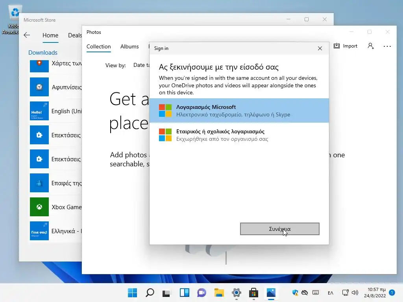The height and width of the screenshot is (302, 403).
Task: Open the clock and date 10:57 πμ
Action: 375,293
